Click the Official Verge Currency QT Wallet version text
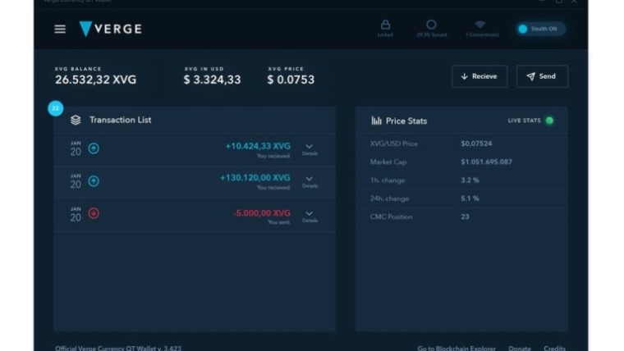This screenshot has height=351, width=624. (x=118, y=349)
